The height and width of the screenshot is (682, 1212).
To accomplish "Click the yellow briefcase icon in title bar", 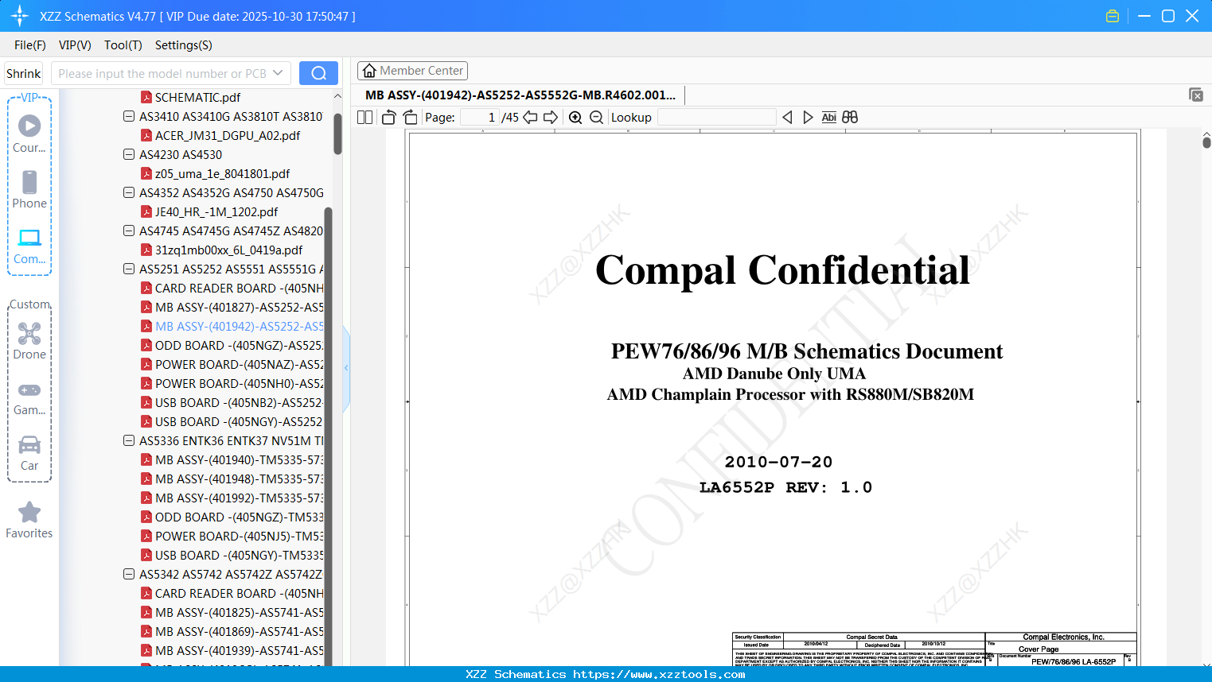I will 1113,16.
